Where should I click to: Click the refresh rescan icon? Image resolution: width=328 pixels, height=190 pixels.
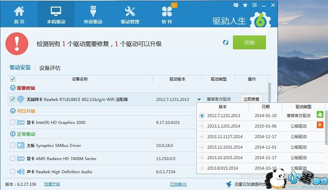coord(225,42)
